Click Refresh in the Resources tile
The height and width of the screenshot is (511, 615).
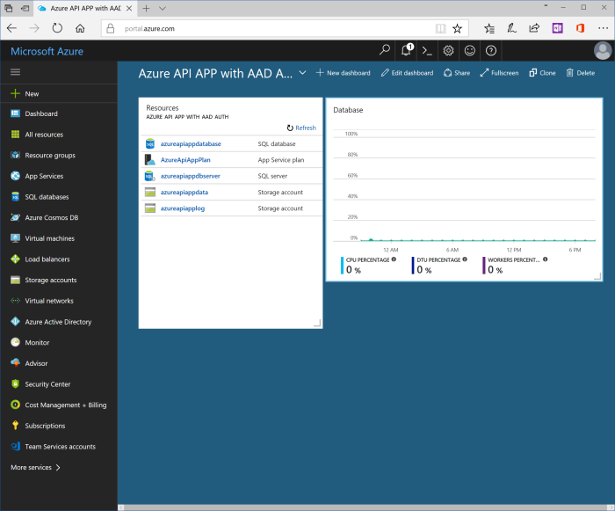301,128
